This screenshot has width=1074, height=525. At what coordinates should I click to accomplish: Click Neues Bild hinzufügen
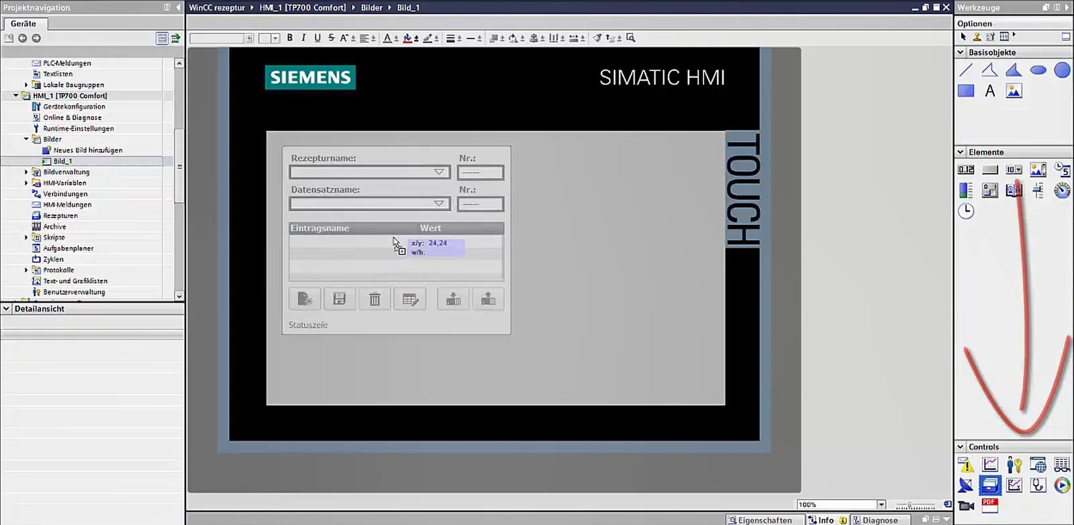point(87,150)
